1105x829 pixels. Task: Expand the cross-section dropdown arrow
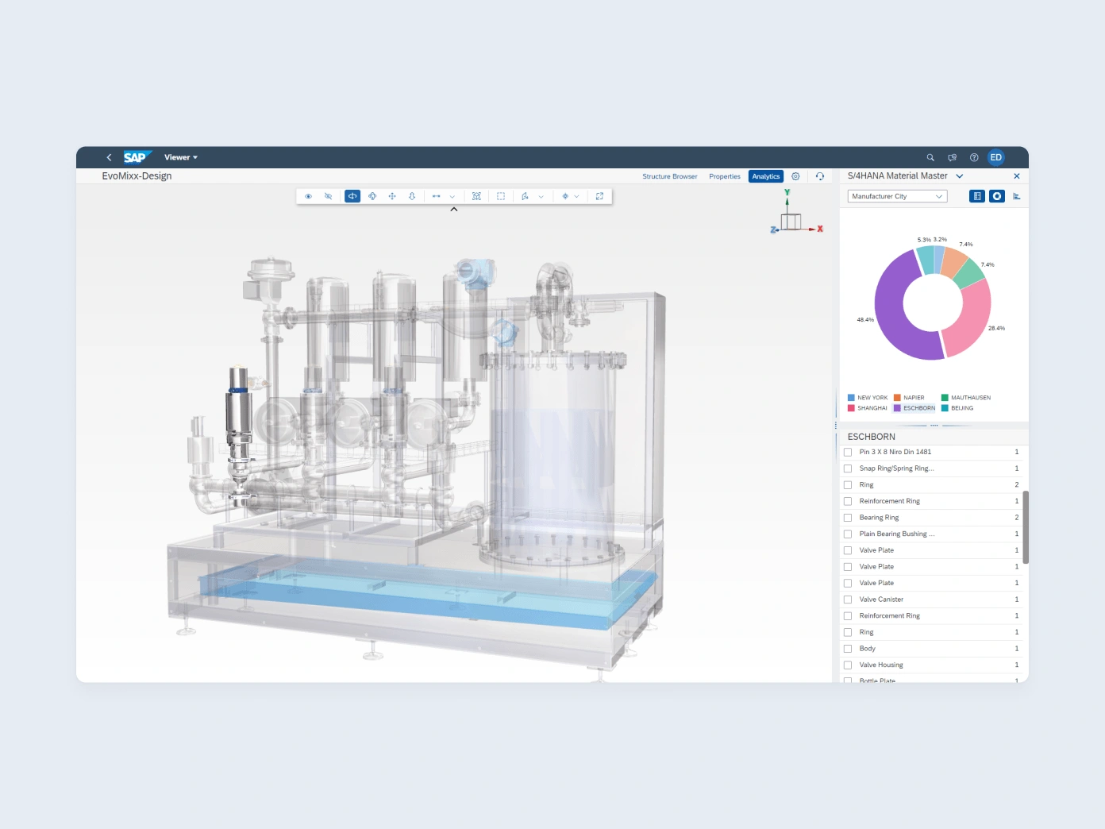point(541,196)
